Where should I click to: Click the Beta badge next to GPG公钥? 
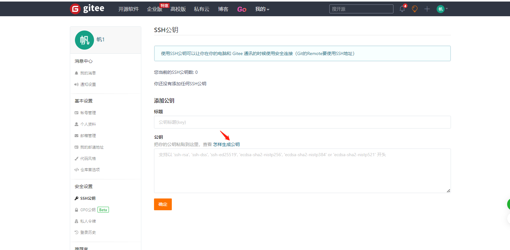(103, 210)
